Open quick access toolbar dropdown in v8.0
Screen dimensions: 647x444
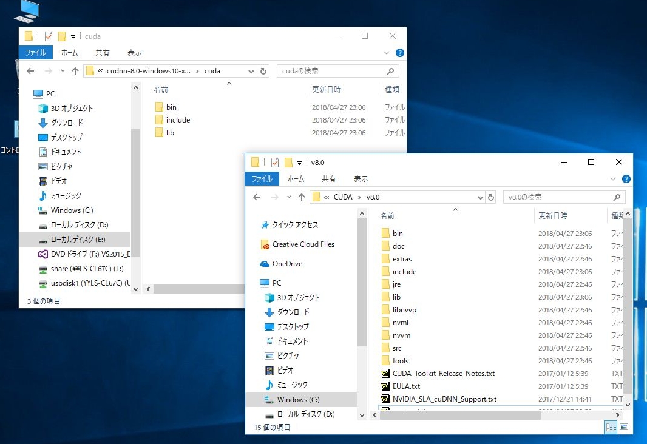(x=300, y=163)
